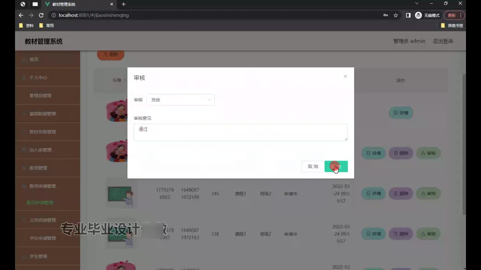Click the teacher avatar in the 345 row
The width and height of the screenshot is (481, 270).
121,193
